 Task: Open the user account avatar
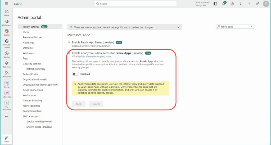click(266, 4)
